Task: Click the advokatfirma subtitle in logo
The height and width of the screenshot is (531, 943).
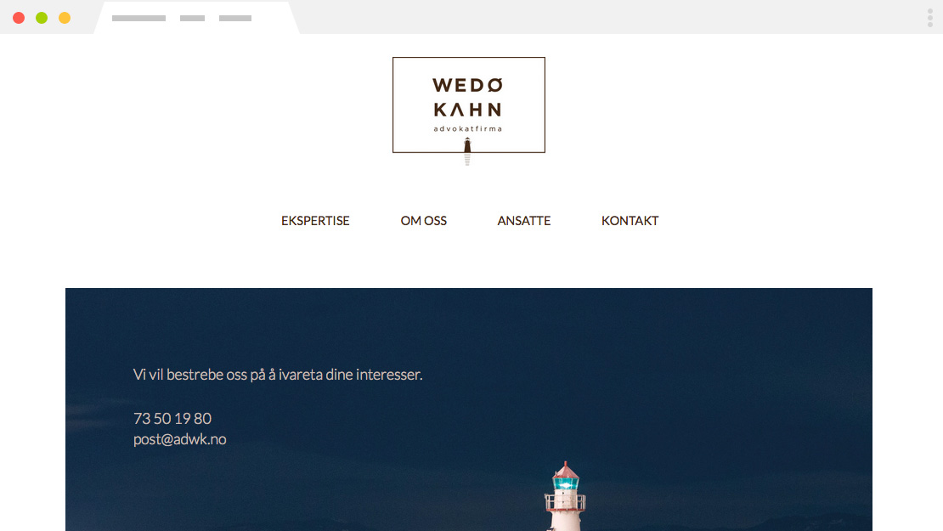Action: click(468, 128)
